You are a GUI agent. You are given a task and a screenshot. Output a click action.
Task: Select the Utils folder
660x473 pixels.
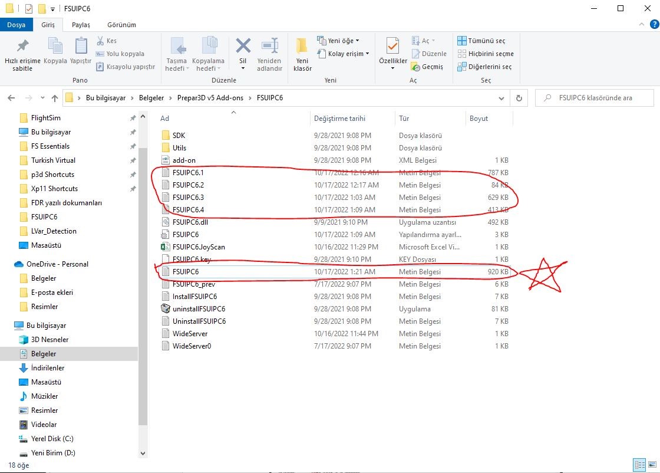pos(179,148)
